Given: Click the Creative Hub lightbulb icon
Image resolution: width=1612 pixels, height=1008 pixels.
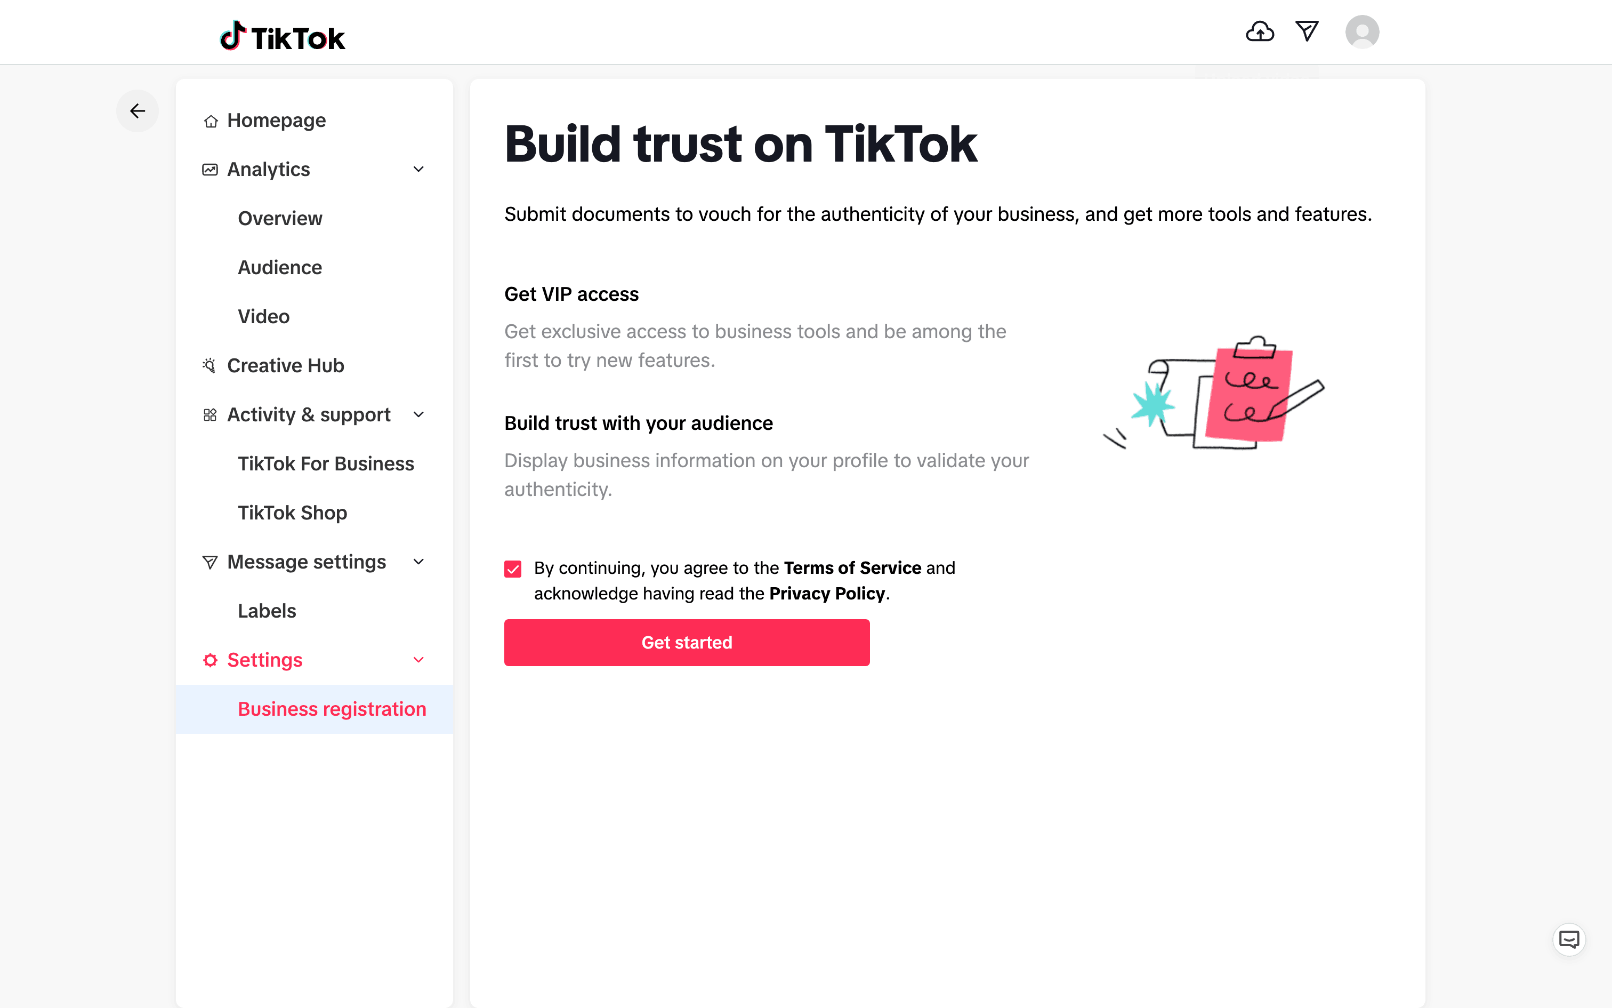Looking at the screenshot, I should [x=209, y=365].
